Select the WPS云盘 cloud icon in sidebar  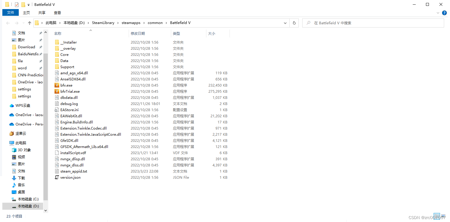tap(11, 105)
